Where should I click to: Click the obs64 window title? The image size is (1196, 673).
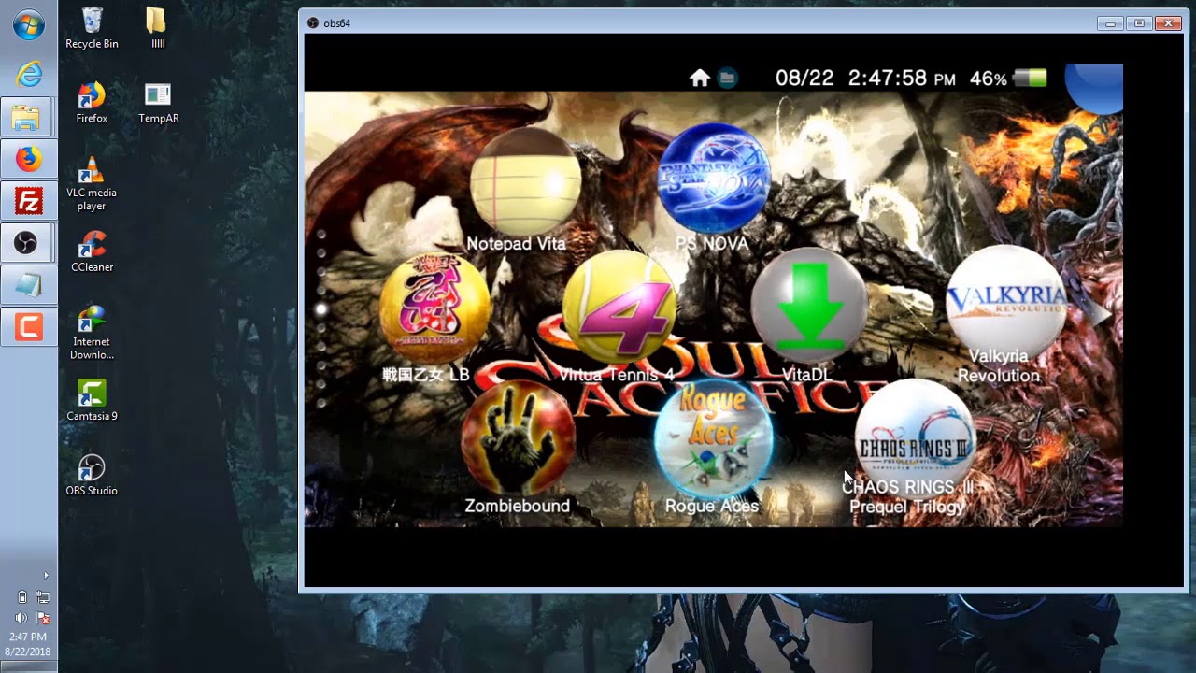[336, 23]
